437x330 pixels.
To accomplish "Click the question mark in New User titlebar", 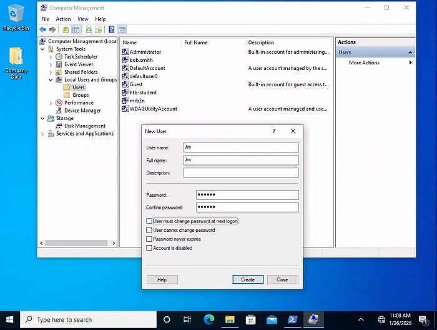I will (x=273, y=131).
